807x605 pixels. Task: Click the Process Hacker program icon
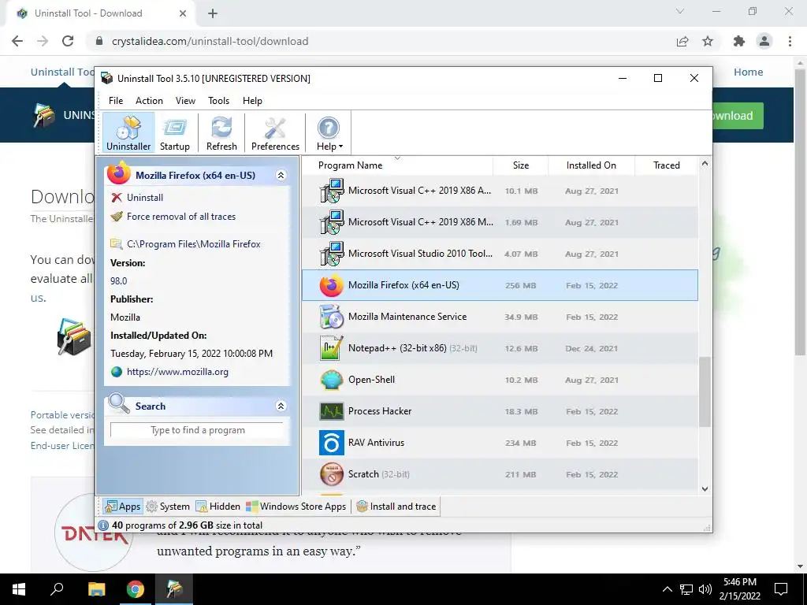tap(332, 411)
